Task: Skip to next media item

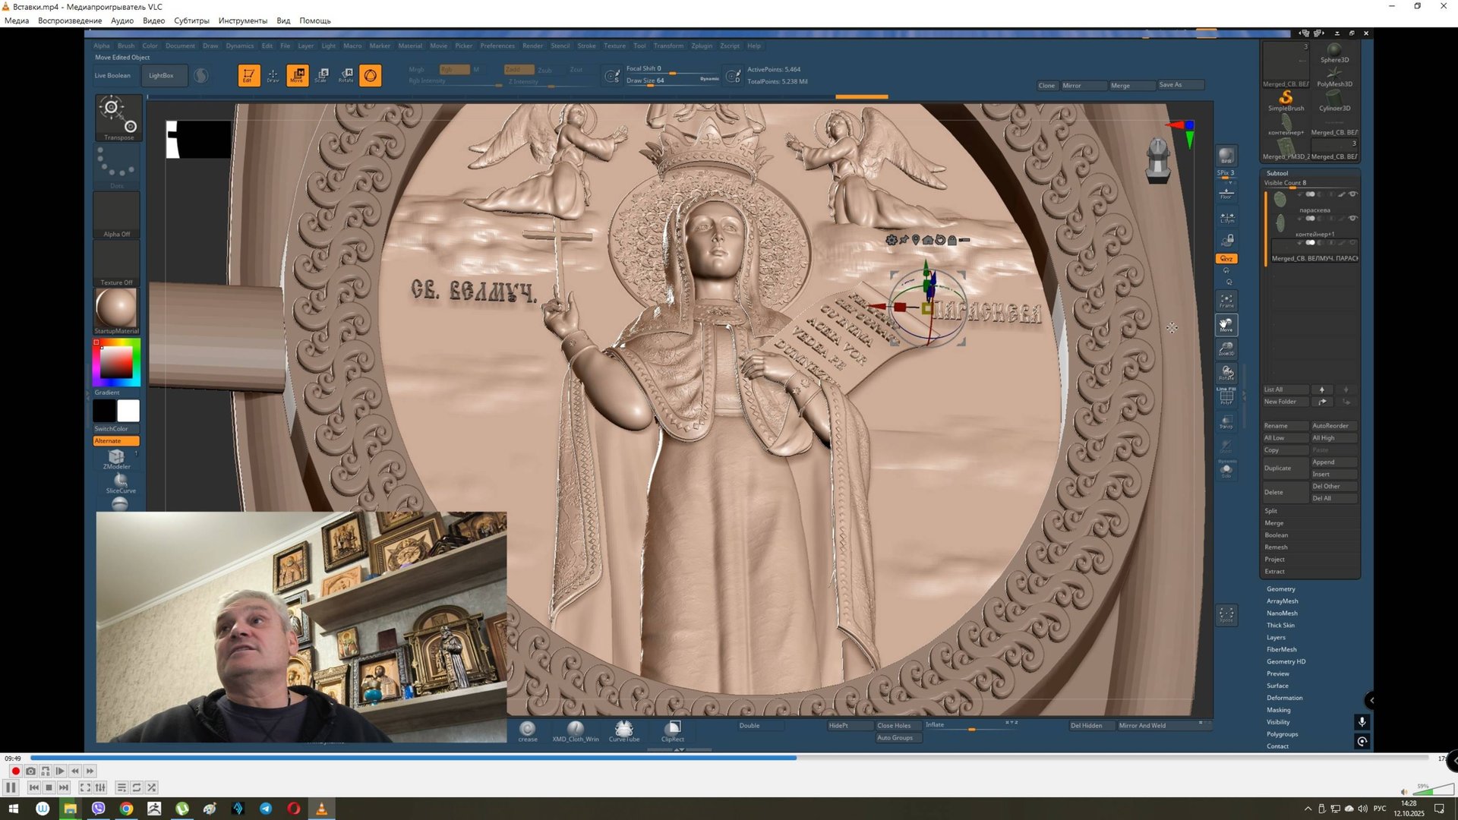Action: click(x=64, y=787)
